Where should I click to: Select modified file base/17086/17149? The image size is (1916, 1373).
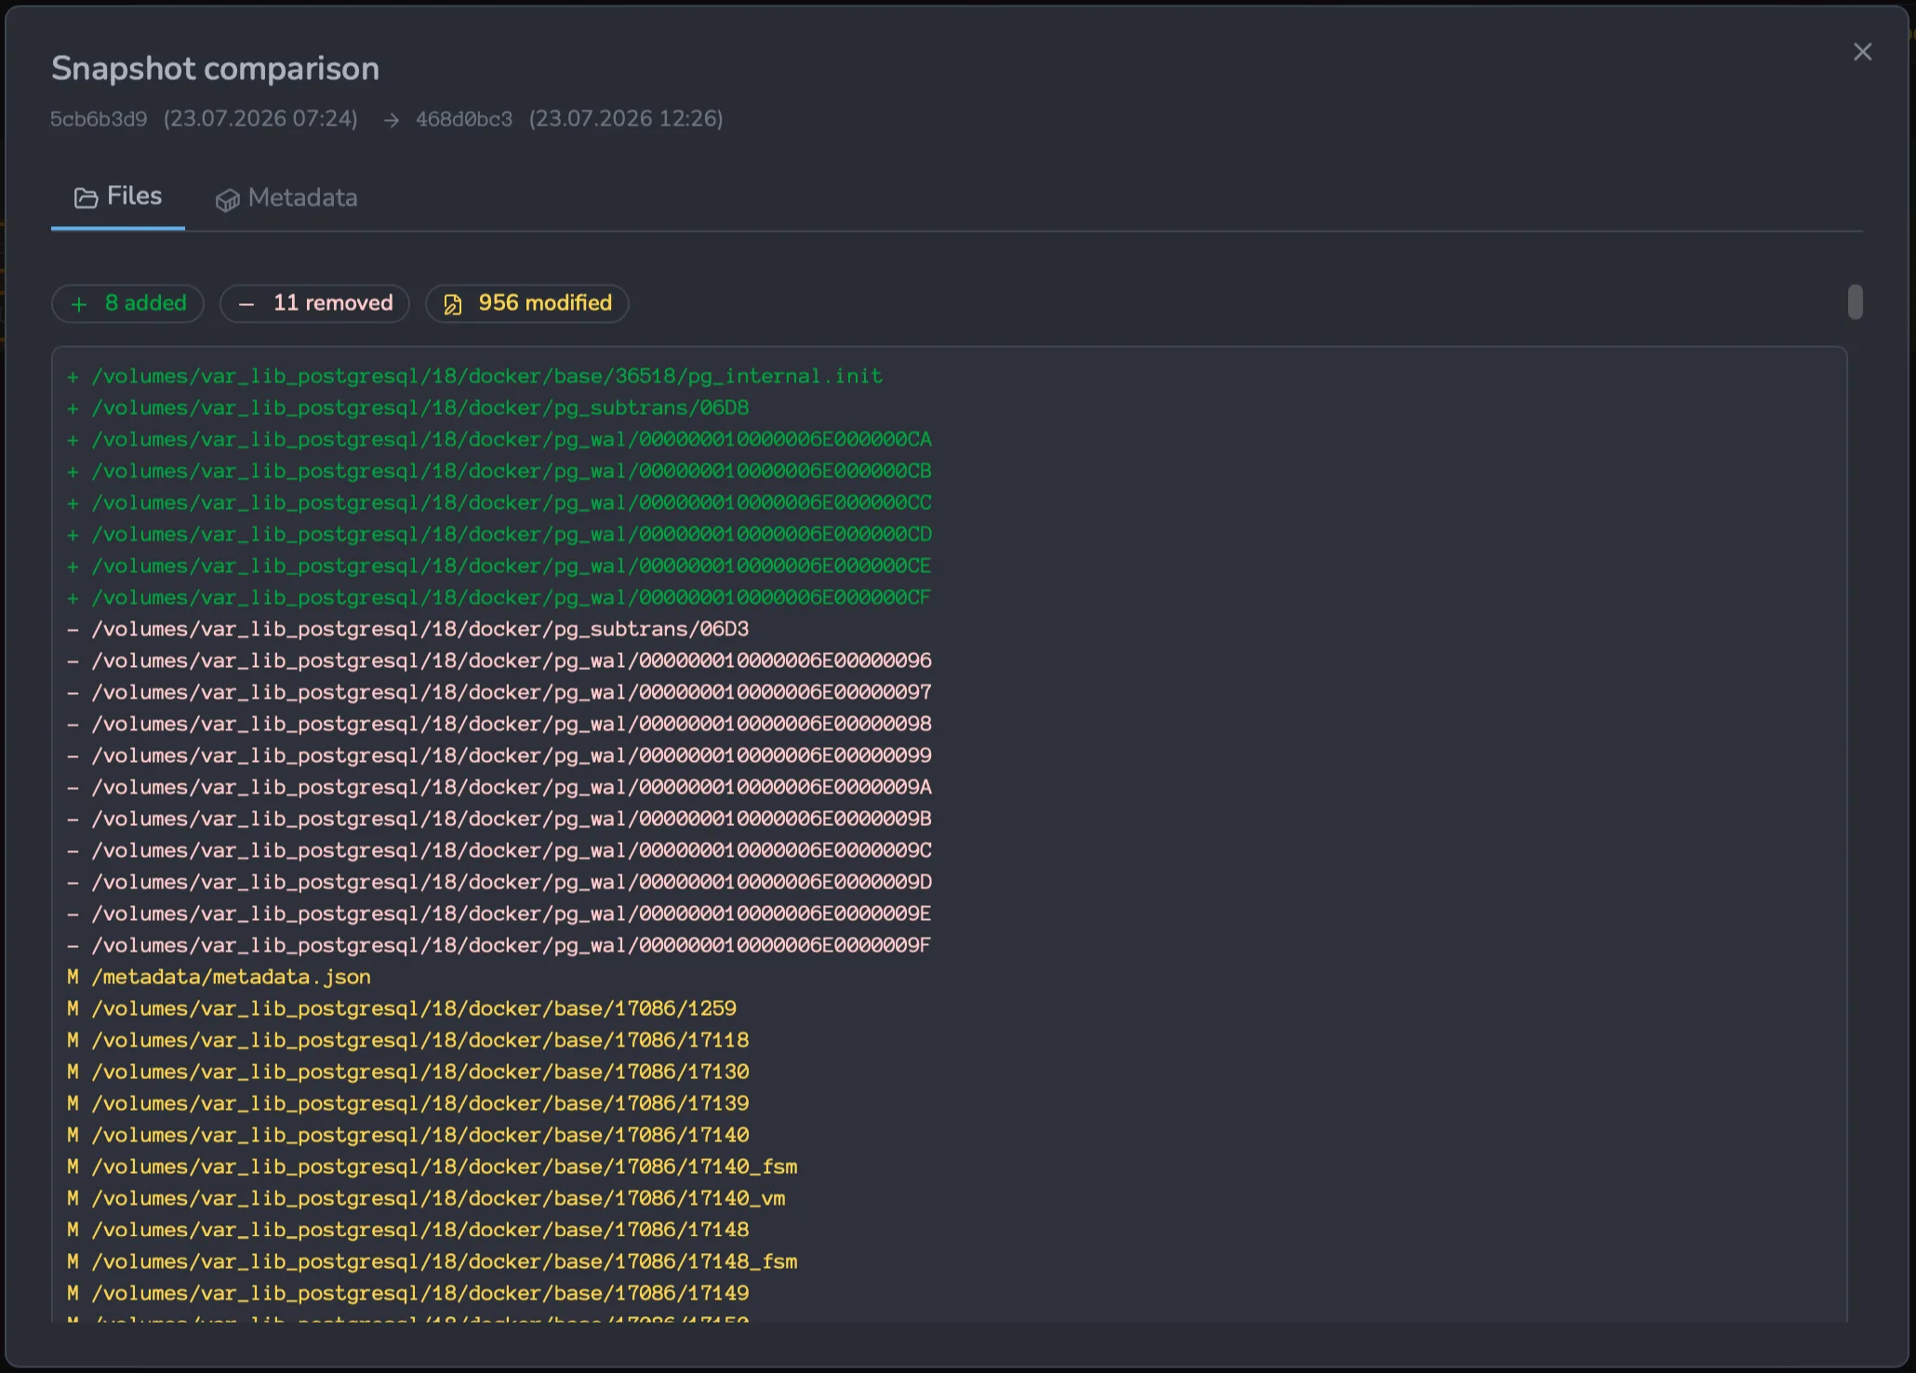coord(408,1294)
